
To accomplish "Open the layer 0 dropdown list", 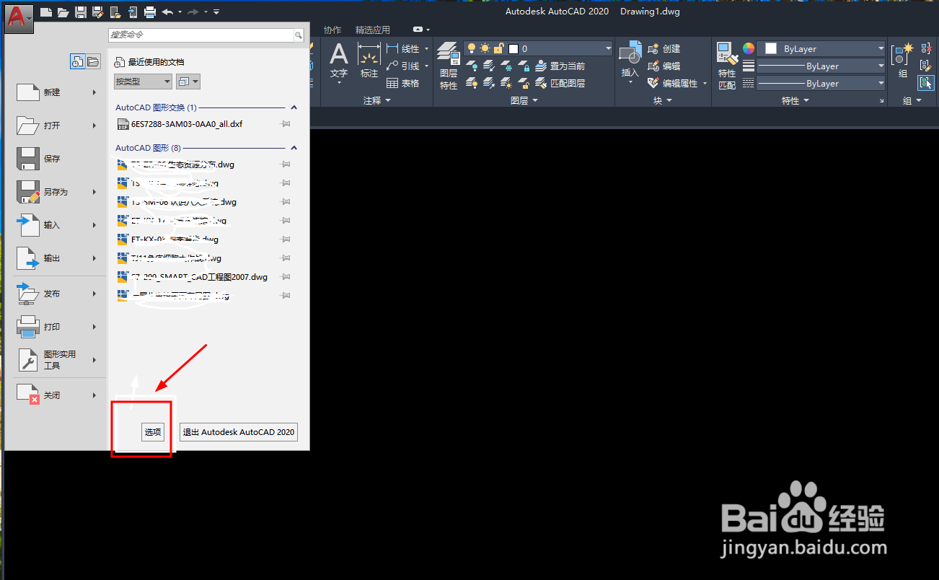I will coord(607,48).
